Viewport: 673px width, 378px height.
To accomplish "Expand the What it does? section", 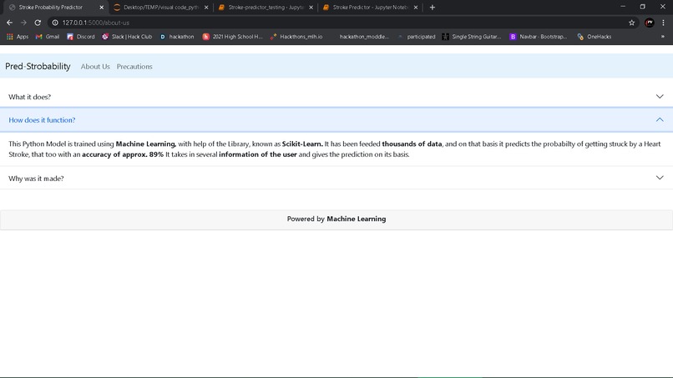I will (336, 97).
